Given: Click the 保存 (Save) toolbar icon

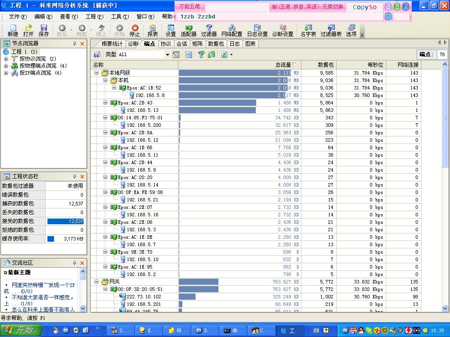Looking at the screenshot, I should (44, 30).
